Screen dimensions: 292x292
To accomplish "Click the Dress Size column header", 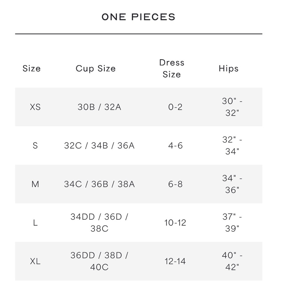I will pyautogui.click(x=172, y=69).
